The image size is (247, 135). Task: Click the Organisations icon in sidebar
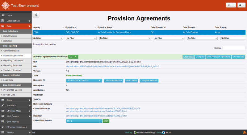pos(3,21)
